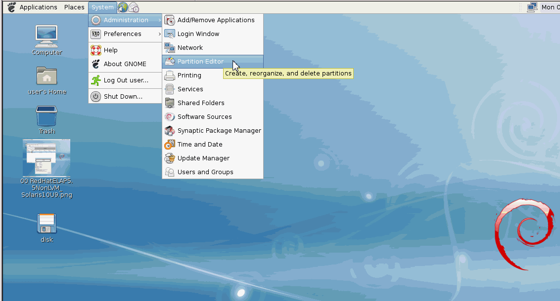Click the Log Out running-man icon
560x301 pixels.
[95, 80]
